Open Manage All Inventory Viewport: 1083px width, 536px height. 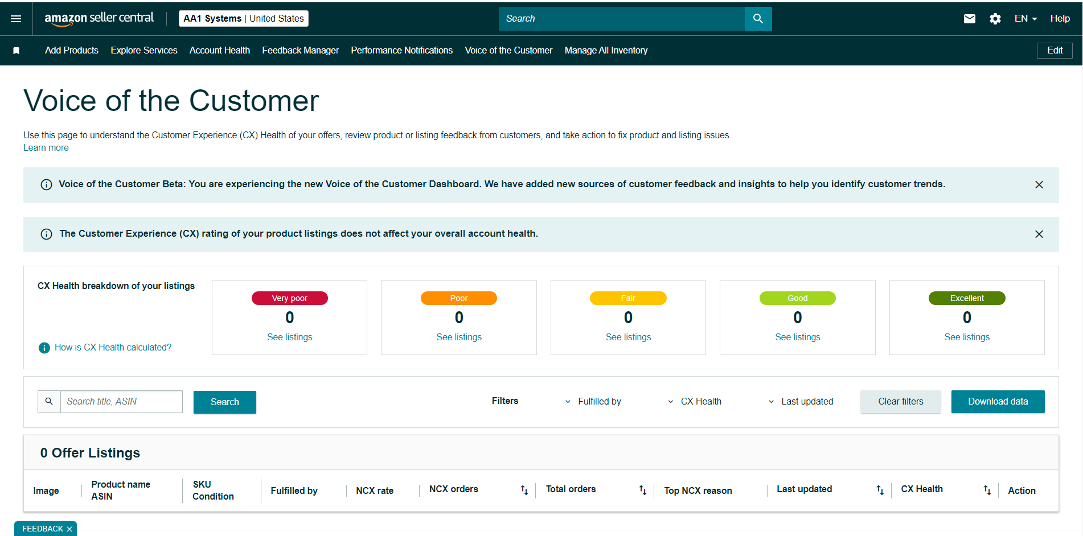pos(606,51)
